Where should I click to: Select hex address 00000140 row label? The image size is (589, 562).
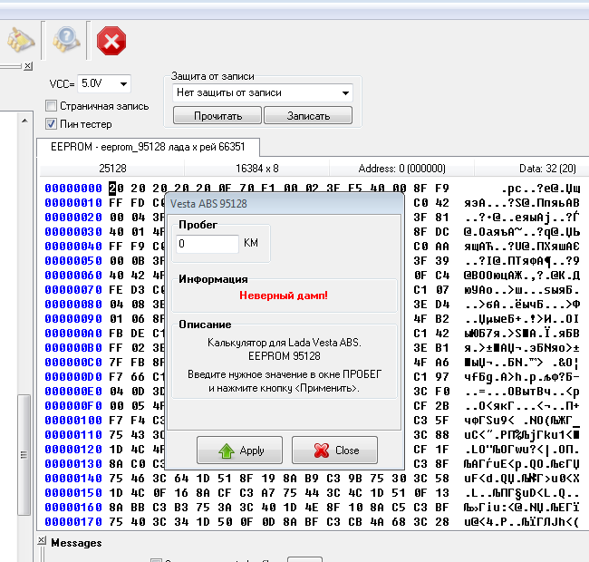(x=73, y=479)
